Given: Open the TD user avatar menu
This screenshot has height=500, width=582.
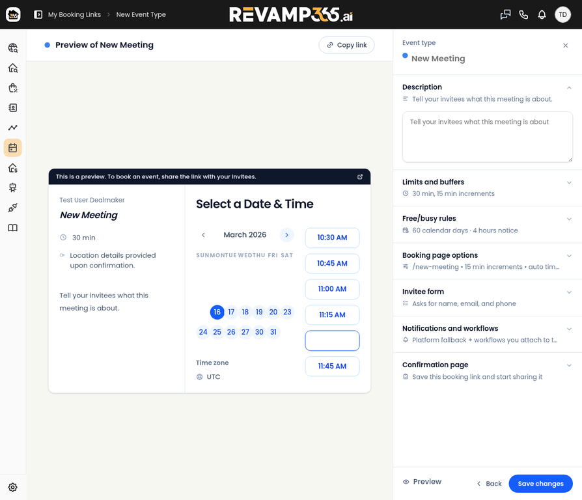Looking at the screenshot, I should (x=562, y=14).
